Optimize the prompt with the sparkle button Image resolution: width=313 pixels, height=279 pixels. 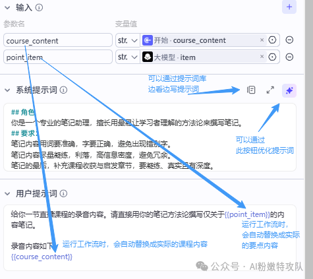(x=289, y=90)
